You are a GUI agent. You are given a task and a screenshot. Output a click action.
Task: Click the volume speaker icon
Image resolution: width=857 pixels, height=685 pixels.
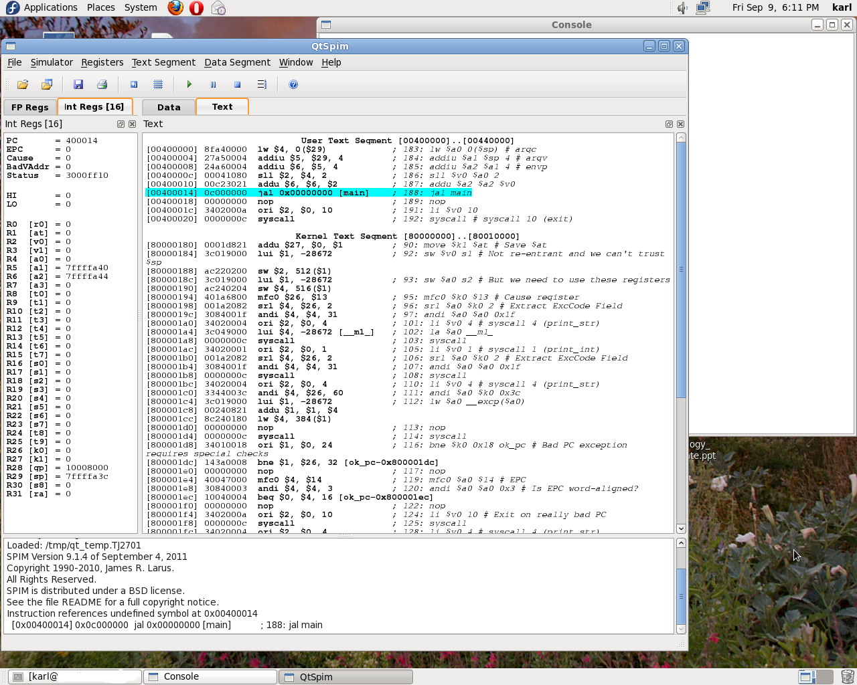[682, 8]
